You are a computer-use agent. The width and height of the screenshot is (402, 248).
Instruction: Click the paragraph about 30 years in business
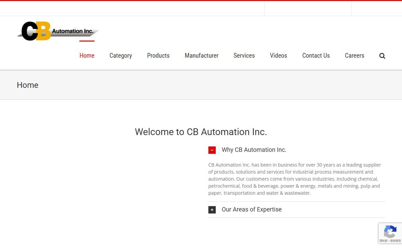[295, 179]
